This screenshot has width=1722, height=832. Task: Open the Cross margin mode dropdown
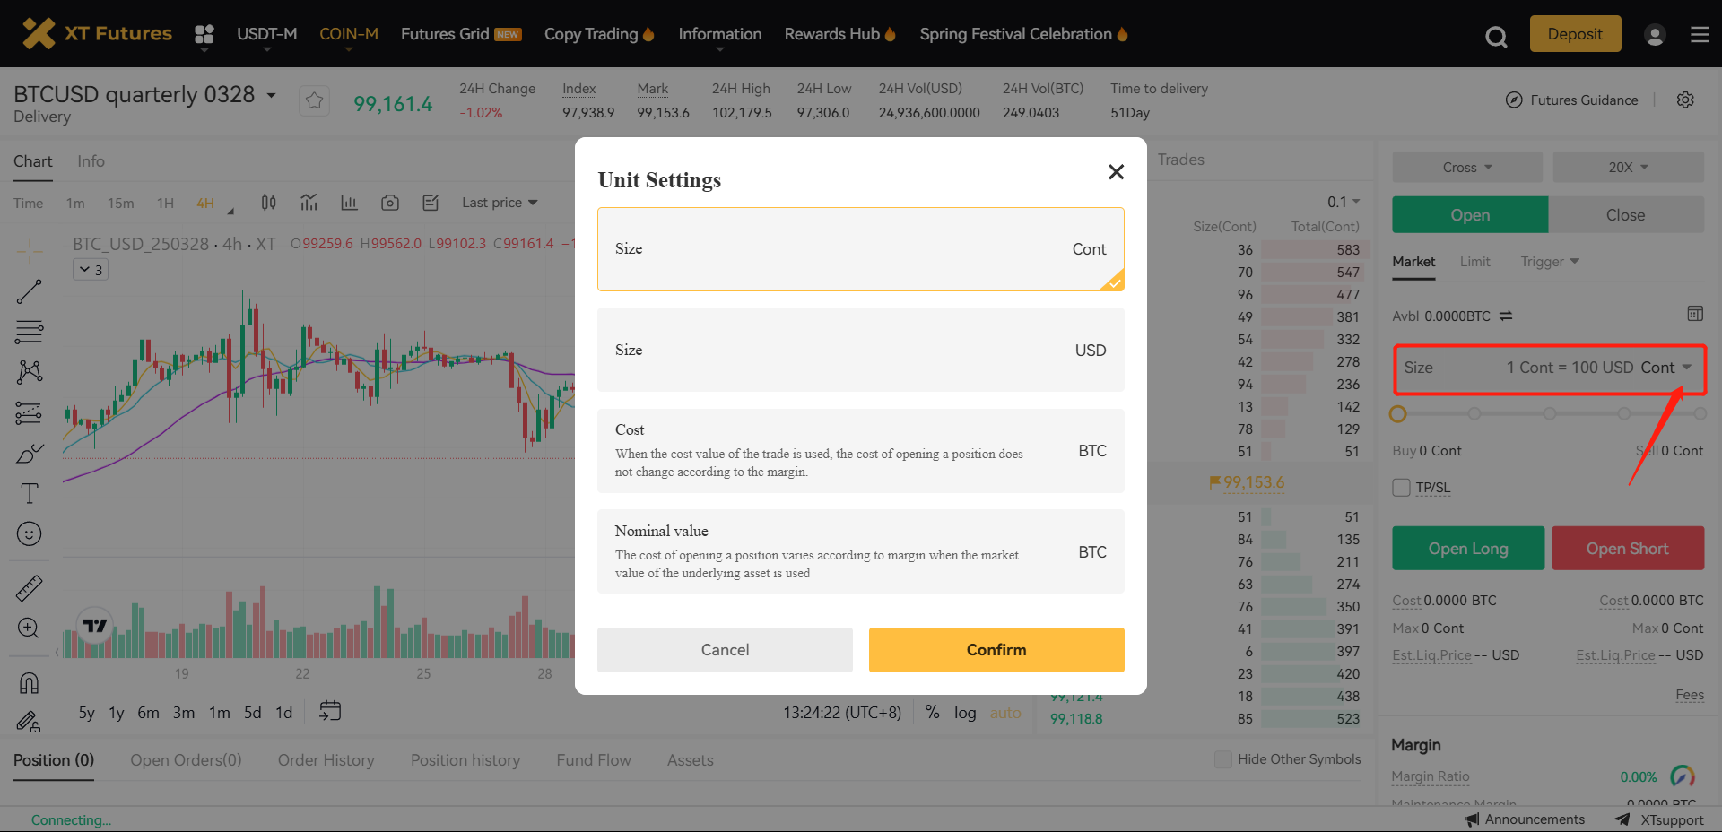1466,168
